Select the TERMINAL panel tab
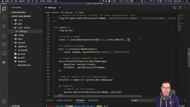This screenshot has width=190, height=107. 80,100
